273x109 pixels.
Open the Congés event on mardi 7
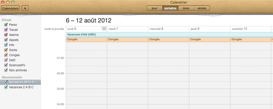[127, 39]
